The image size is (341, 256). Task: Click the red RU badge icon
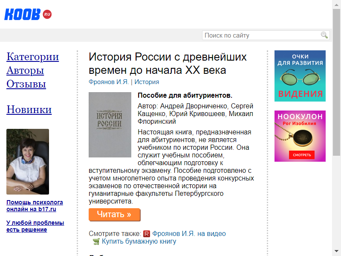click(x=47, y=15)
